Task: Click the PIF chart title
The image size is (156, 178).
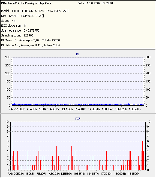Action: (78, 119)
